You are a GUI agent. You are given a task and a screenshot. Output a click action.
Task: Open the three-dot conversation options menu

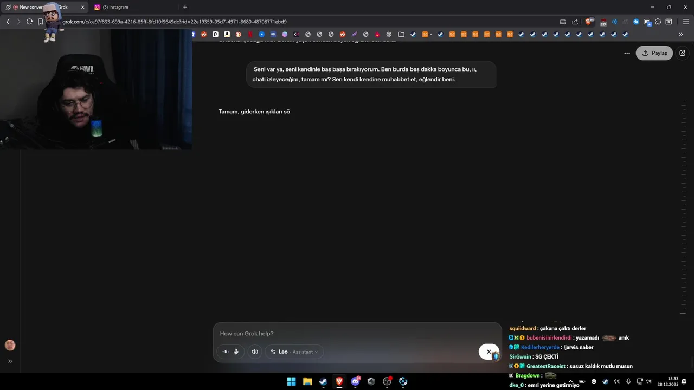click(x=627, y=53)
